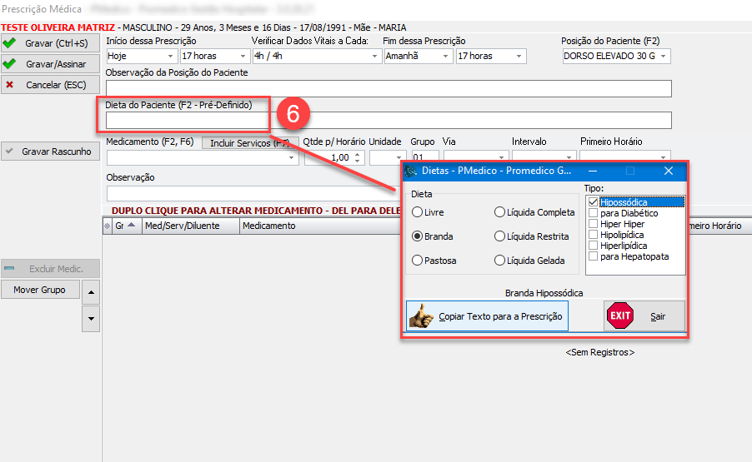The height and width of the screenshot is (462, 752).
Task: Select the Livre diet radio button
Action: pos(418,213)
